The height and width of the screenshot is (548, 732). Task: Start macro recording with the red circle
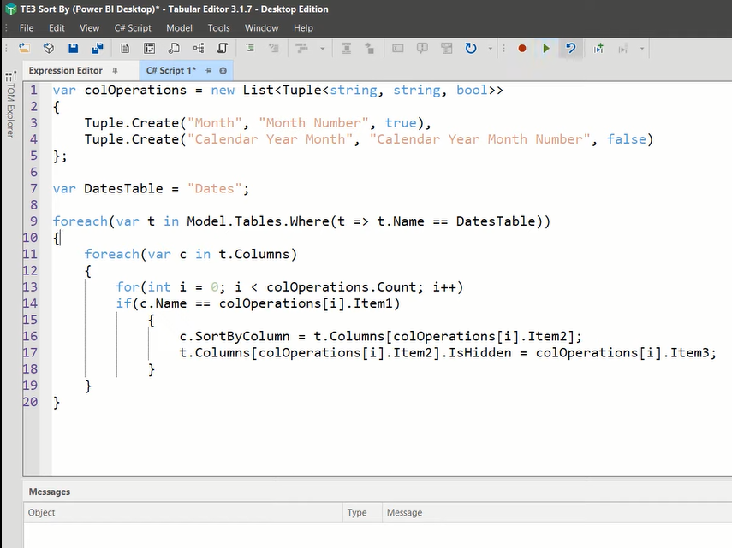click(x=522, y=49)
